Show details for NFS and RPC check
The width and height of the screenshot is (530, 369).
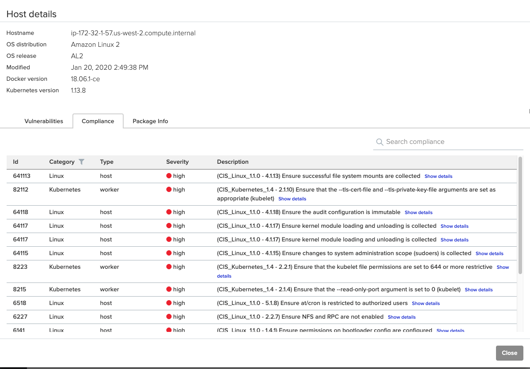[401, 317]
